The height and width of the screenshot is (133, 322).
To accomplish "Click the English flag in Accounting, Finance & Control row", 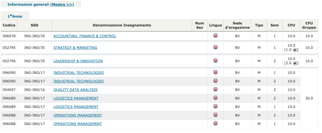I will 216,35.
